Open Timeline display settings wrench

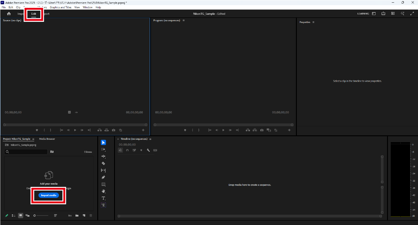(148, 150)
